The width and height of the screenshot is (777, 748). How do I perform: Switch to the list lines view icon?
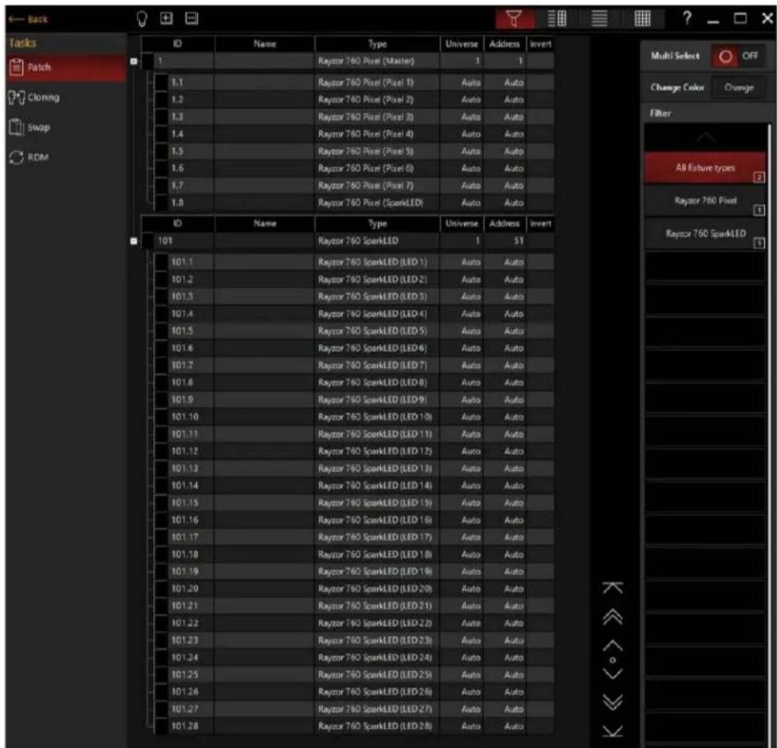[600, 19]
